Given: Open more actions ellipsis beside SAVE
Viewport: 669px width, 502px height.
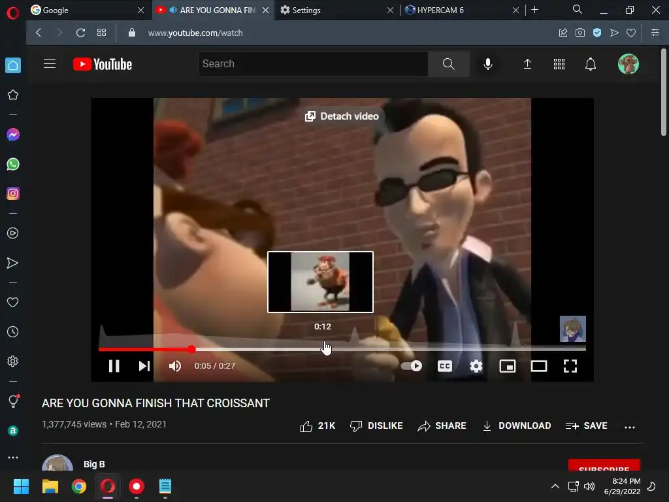Looking at the screenshot, I should point(630,427).
